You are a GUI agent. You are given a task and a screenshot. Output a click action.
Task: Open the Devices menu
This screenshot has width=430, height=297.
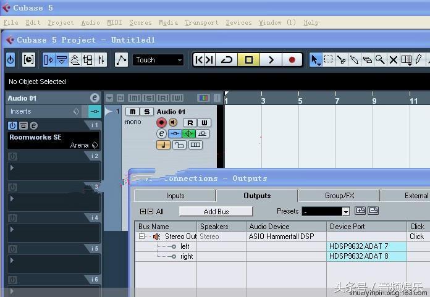coord(238,22)
